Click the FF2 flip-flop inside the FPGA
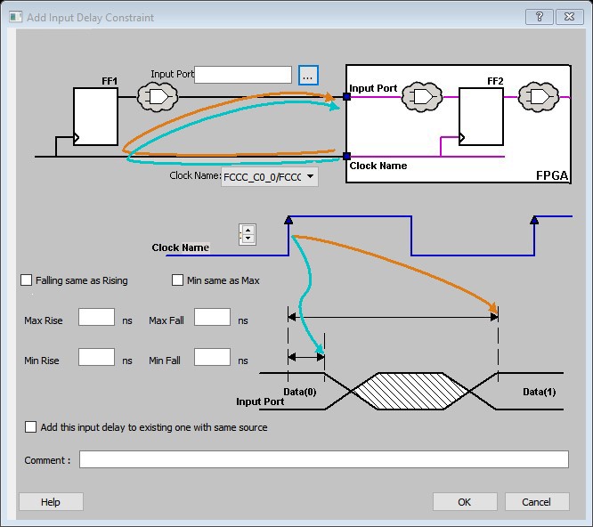 tap(481, 116)
